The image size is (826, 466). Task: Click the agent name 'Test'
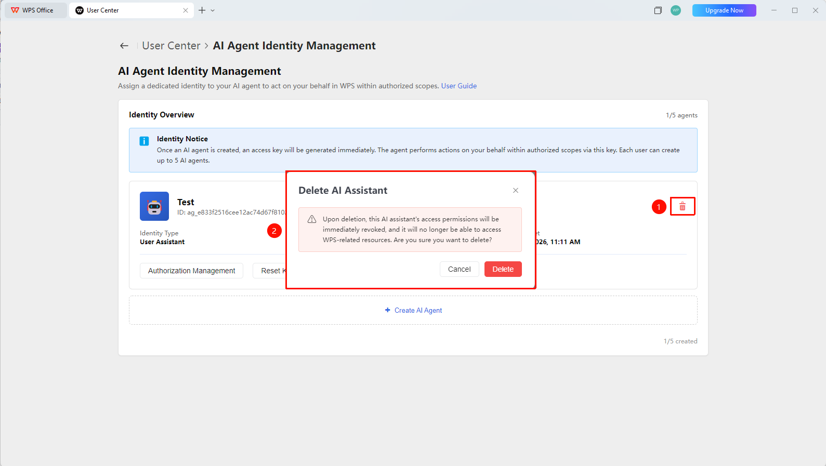186,202
